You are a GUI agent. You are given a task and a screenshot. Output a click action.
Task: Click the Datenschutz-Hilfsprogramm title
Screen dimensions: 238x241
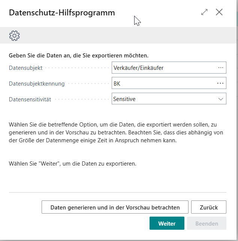62,13
